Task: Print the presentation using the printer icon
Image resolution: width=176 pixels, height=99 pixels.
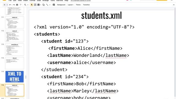Action: 17,5
